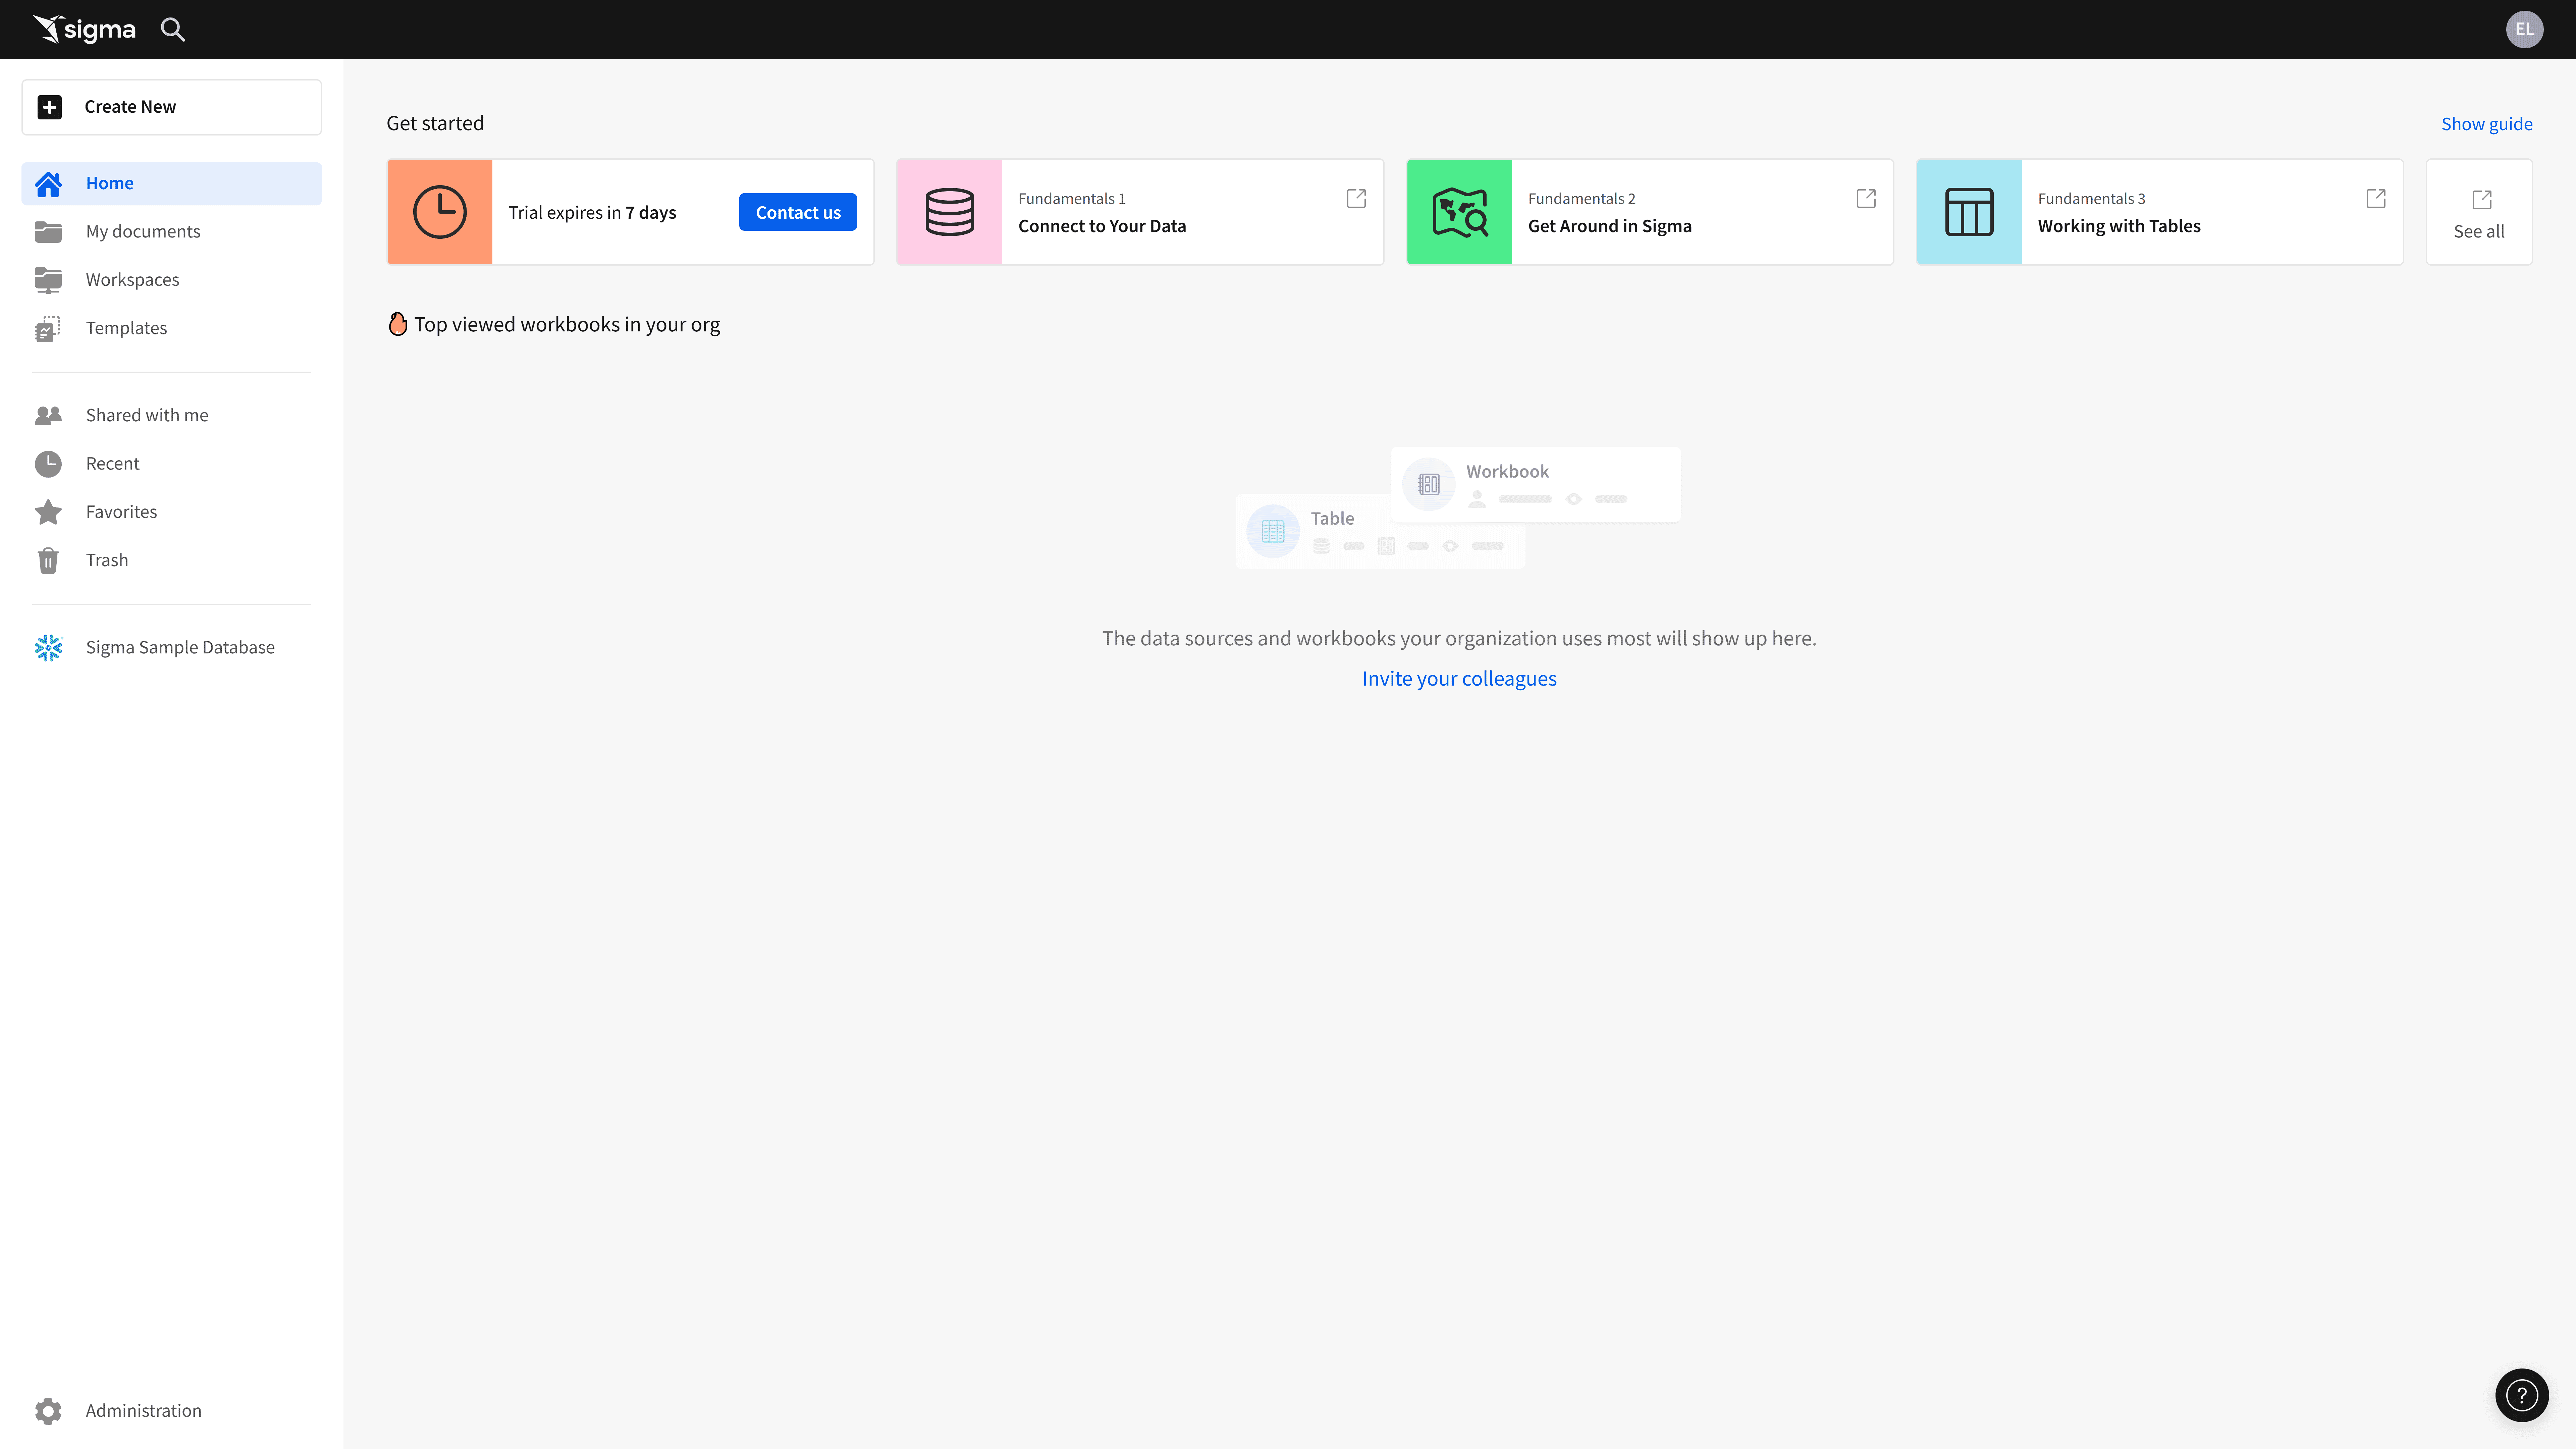2576x1449 pixels.
Task: Open Workspaces in sidebar
Action: [x=172, y=280]
